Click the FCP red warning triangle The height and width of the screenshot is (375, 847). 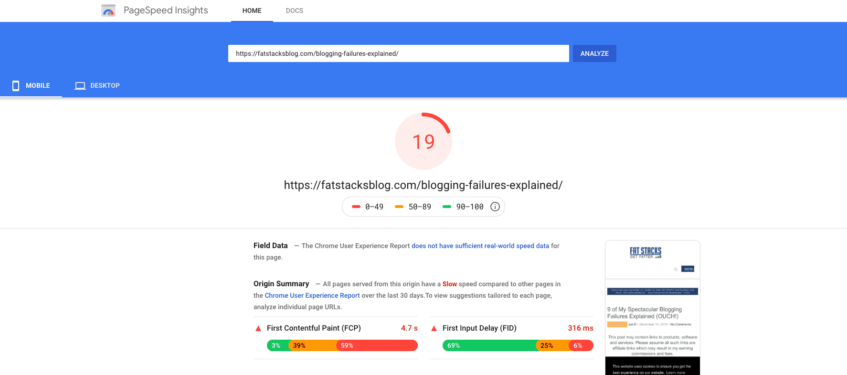point(257,328)
